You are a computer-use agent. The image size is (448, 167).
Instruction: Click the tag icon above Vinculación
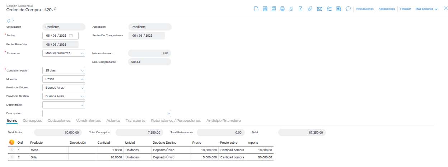[x=8, y=20]
